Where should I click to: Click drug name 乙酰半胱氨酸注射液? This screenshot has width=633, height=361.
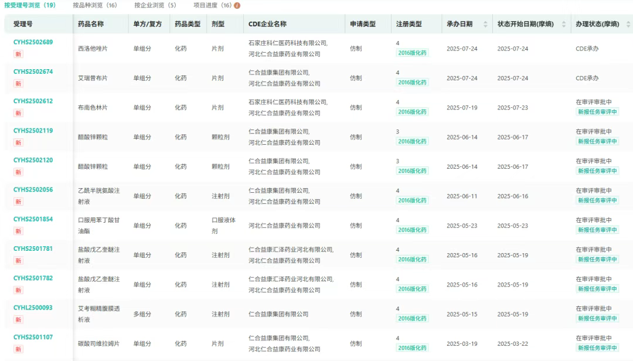coord(99,196)
